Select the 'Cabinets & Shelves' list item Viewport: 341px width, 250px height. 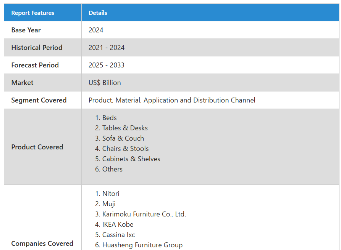(x=131, y=159)
